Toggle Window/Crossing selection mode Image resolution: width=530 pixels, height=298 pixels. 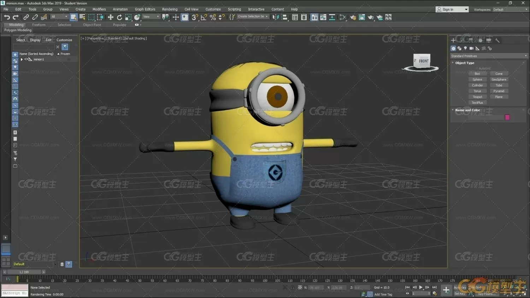[100, 17]
